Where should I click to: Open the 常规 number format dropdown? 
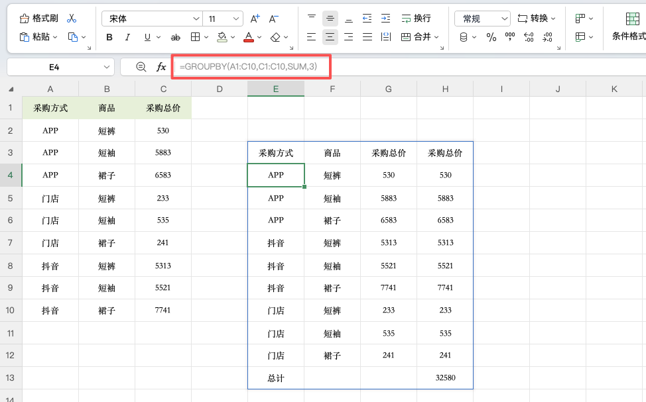click(482, 19)
